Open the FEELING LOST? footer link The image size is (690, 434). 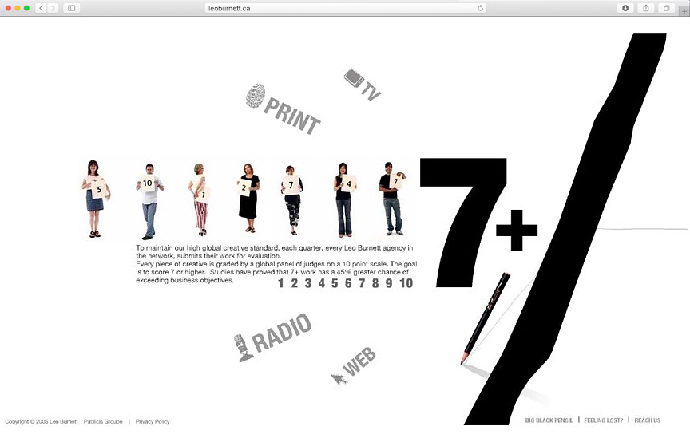click(x=604, y=420)
